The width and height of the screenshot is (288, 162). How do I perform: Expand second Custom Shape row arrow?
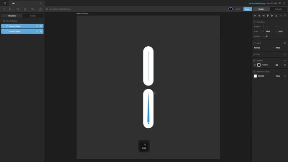click(4, 31)
